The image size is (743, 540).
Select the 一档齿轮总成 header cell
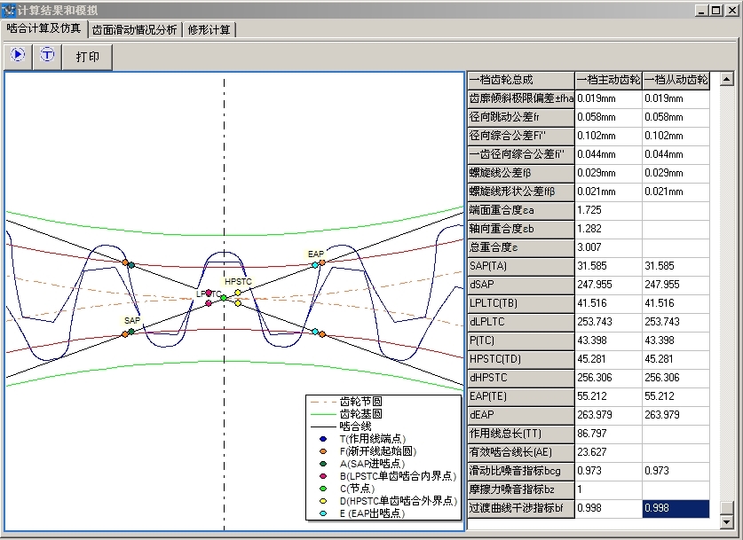tap(520, 80)
